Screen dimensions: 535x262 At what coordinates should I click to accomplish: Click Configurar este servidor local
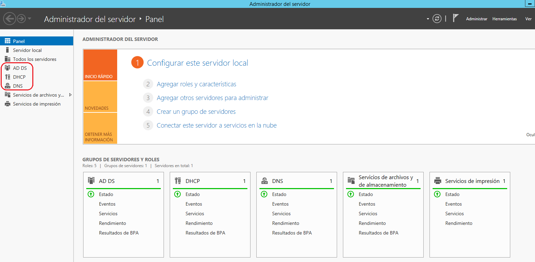198,63
